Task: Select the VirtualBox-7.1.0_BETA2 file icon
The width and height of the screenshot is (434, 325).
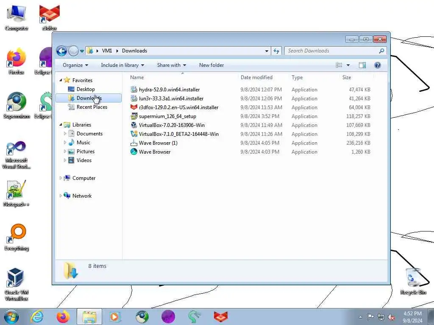Action: tap(134, 134)
